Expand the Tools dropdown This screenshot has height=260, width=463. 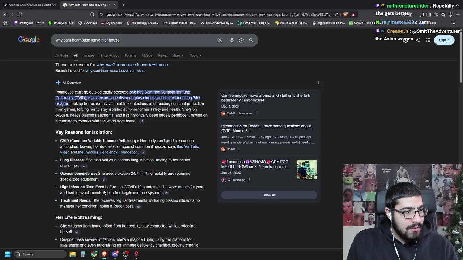pos(196,55)
